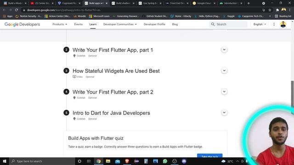
Task: Switch to the Google Cloud browser tab
Action: pyautogui.click(x=204, y=3)
